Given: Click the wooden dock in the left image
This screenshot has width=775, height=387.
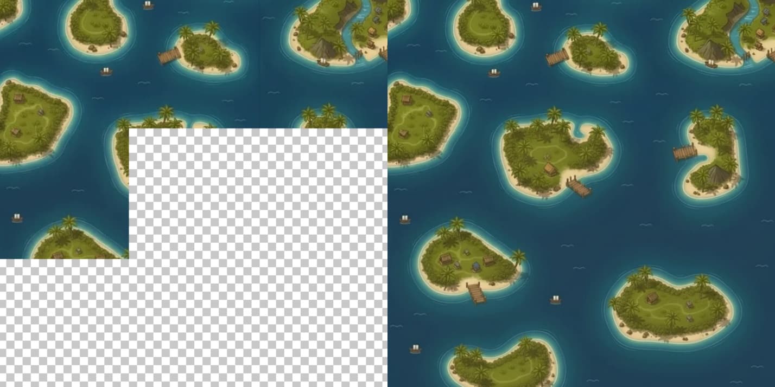Looking at the screenshot, I should [x=169, y=55].
